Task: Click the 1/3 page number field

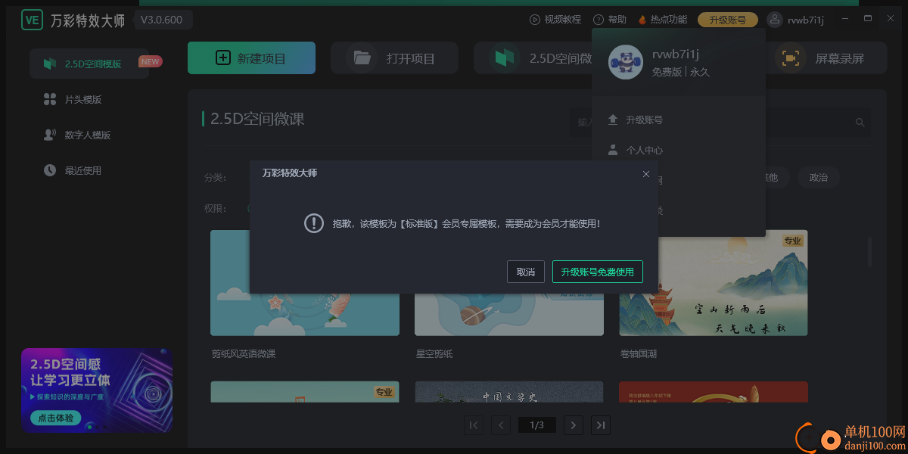Action: [x=537, y=425]
